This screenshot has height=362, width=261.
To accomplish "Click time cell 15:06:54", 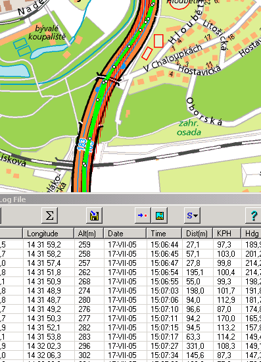I will pyautogui.click(x=164, y=272).
